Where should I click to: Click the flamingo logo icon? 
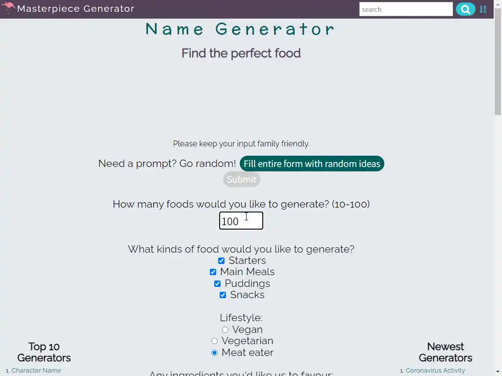[8, 8]
